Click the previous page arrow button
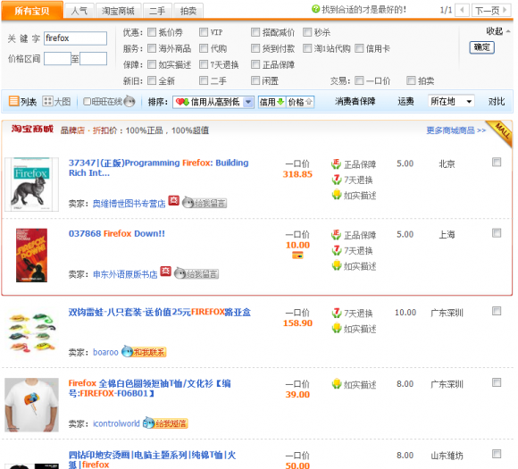 point(462,10)
